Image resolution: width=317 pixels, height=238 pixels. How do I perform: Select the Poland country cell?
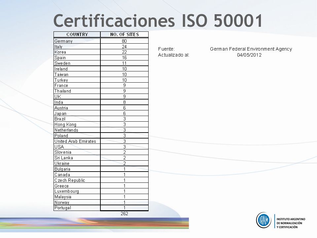pyautogui.click(x=77, y=136)
